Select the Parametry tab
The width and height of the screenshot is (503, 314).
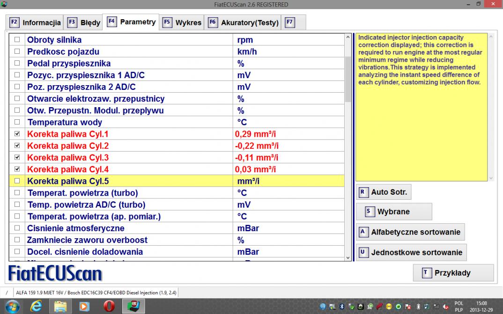pos(131,22)
